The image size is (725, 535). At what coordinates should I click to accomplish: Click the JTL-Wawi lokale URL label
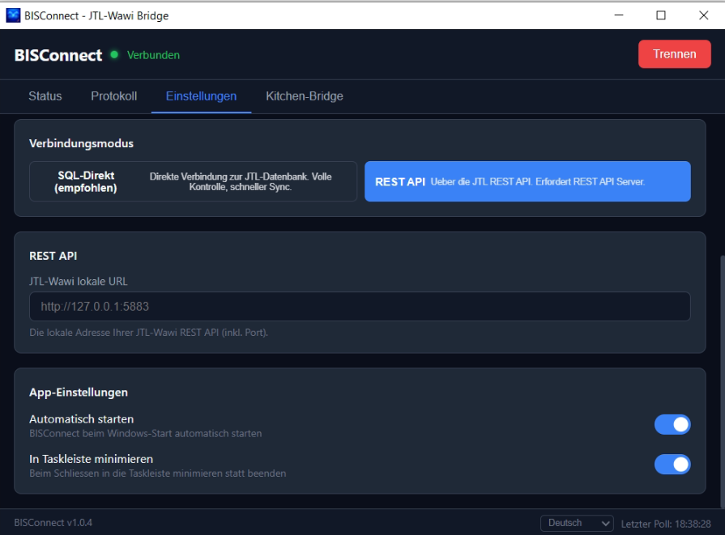[x=78, y=282]
